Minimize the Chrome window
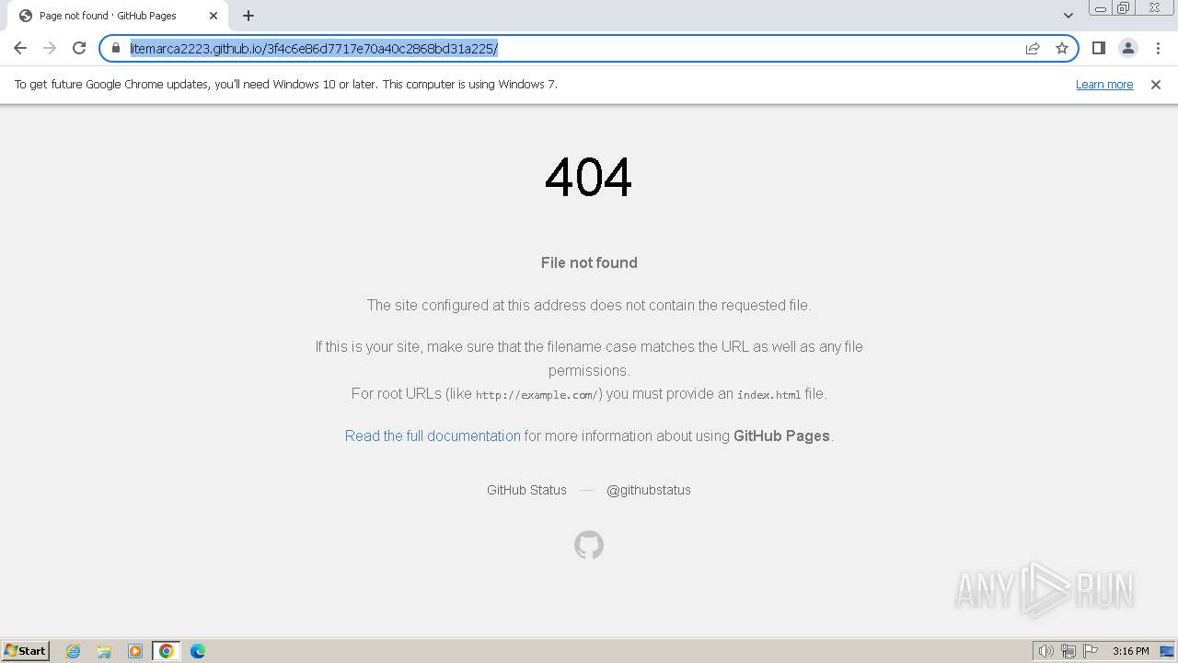Viewport: 1178px width, 663px height. (1100, 8)
